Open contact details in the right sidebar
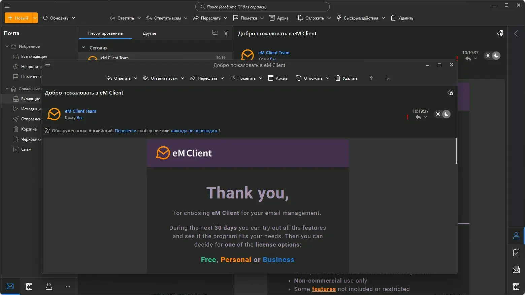 (516, 236)
